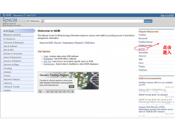Open Sequence Analysis sidebar item
The width and height of the screenshot is (175, 131).
(x=12, y=79)
